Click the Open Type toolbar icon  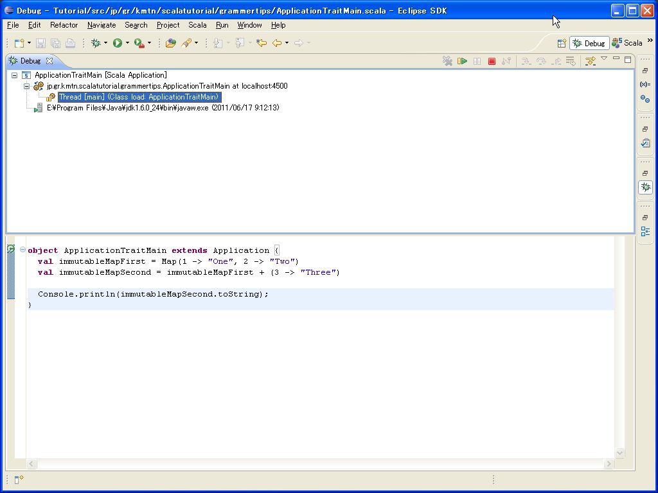tap(170, 43)
